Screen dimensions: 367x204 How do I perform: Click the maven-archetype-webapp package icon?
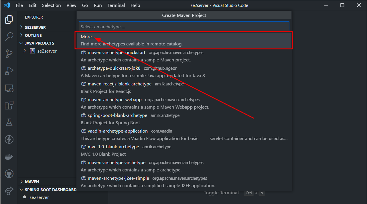tap(84, 100)
